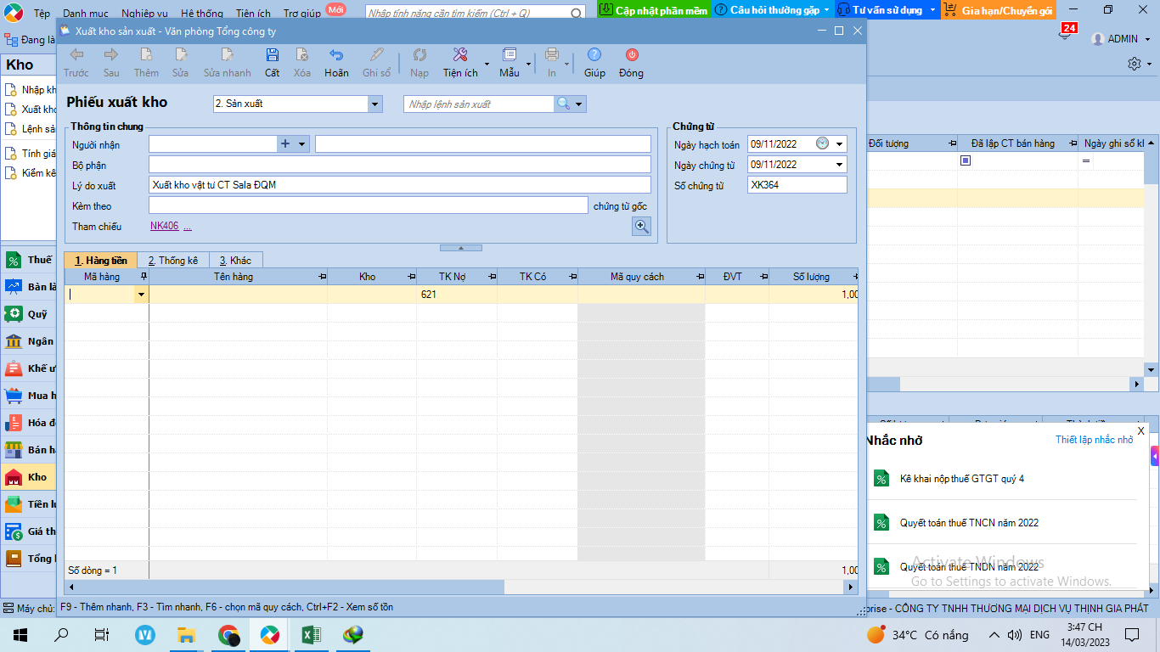This screenshot has height=652, width=1160.
Task: Click the Kèm theo input field
Action: (x=368, y=205)
